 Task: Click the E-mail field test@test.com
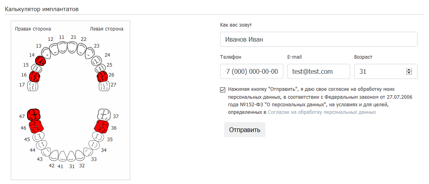coord(318,71)
